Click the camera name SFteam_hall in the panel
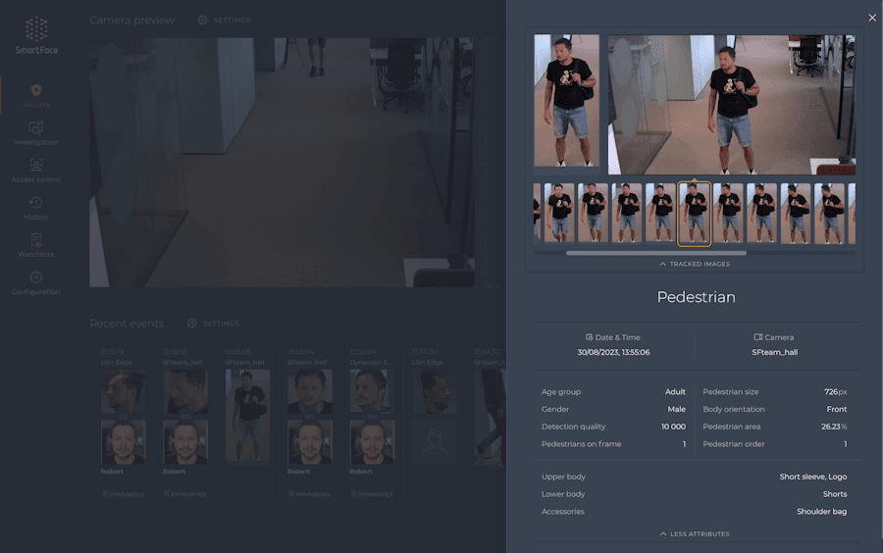The image size is (883, 553). click(x=774, y=352)
